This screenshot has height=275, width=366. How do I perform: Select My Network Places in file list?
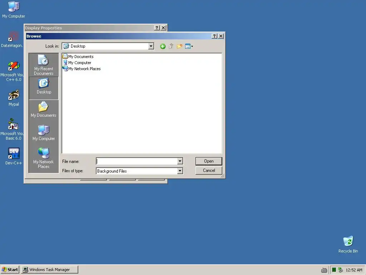pos(82,68)
